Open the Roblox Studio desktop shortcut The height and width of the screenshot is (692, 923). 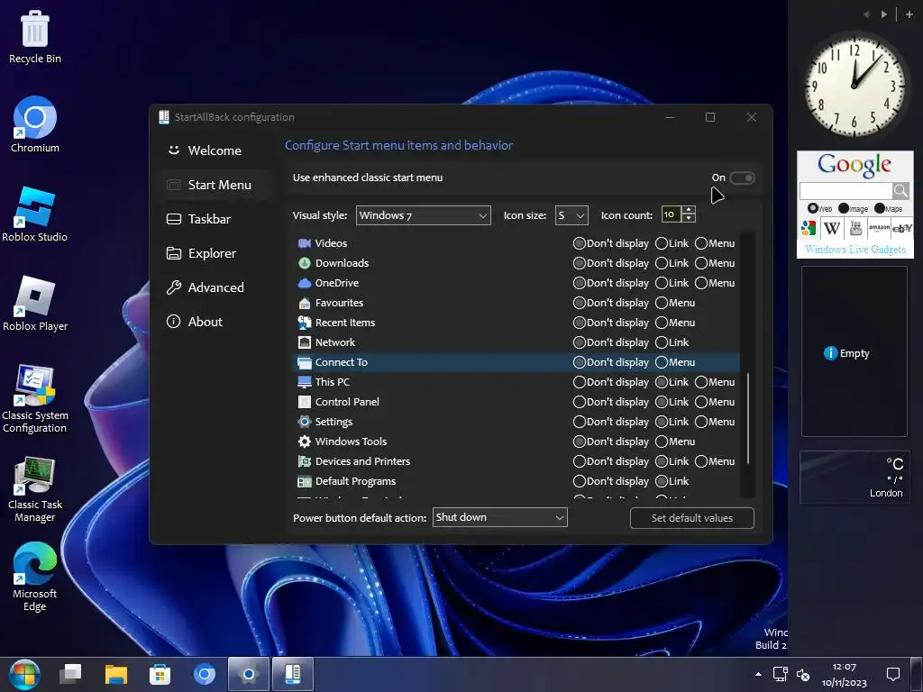tap(35, 214)
